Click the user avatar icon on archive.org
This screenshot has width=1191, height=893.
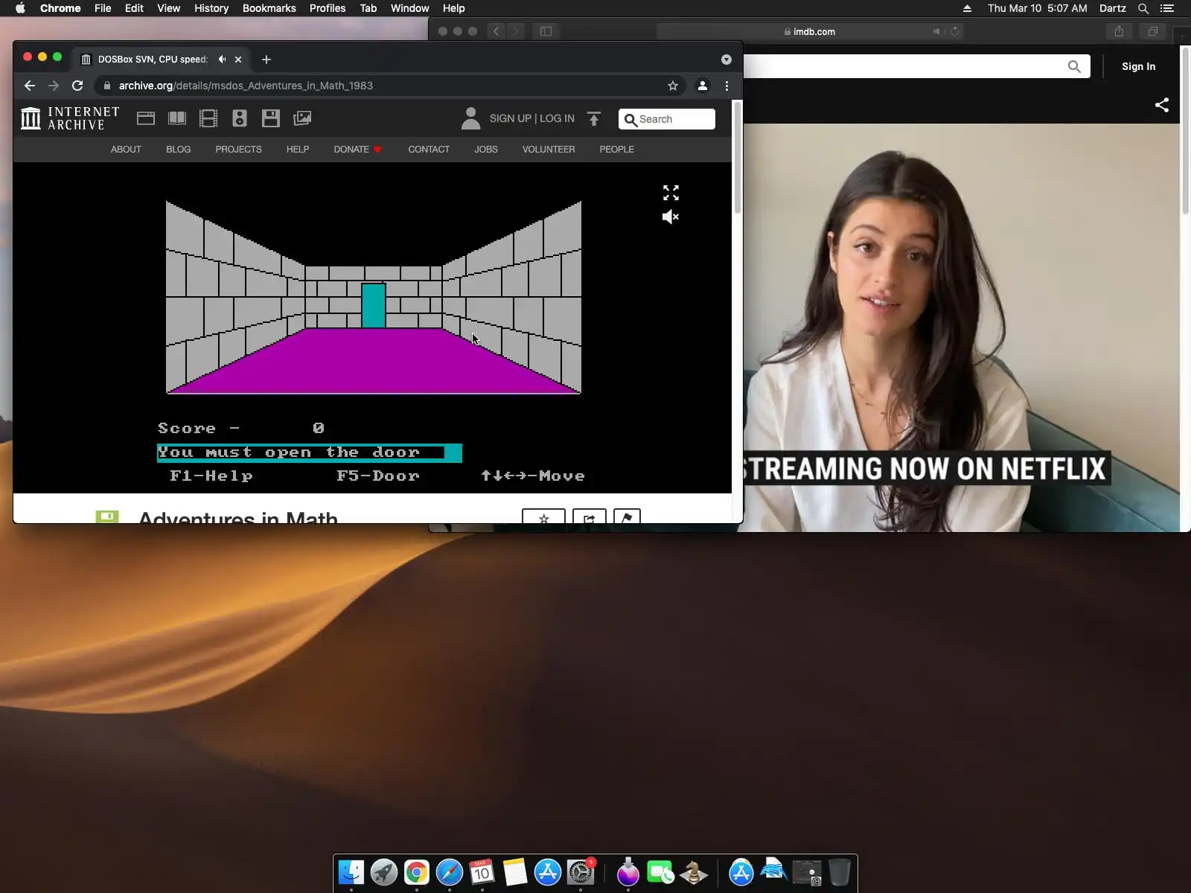click(470, 118)
